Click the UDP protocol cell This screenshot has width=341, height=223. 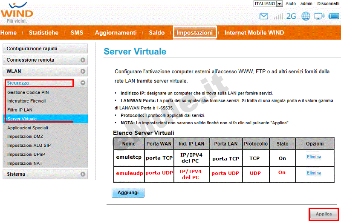tap(256, 174)
